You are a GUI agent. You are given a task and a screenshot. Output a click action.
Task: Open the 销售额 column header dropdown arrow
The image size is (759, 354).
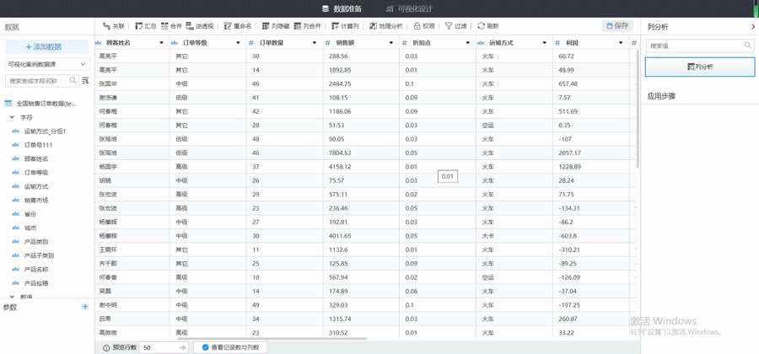pyautogui.click(x=390, y=43)
